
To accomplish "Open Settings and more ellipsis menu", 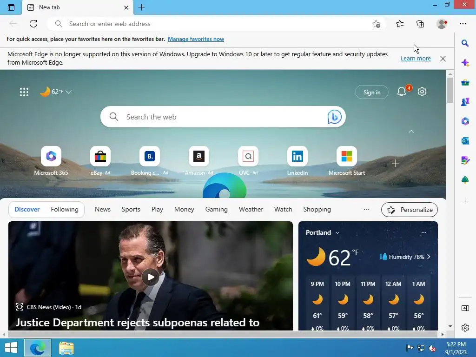I will (x=463, y=24).
